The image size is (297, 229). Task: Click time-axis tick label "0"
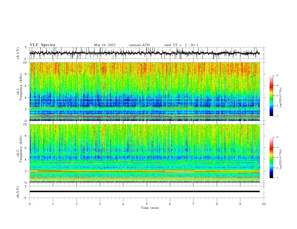pos(30,204)
